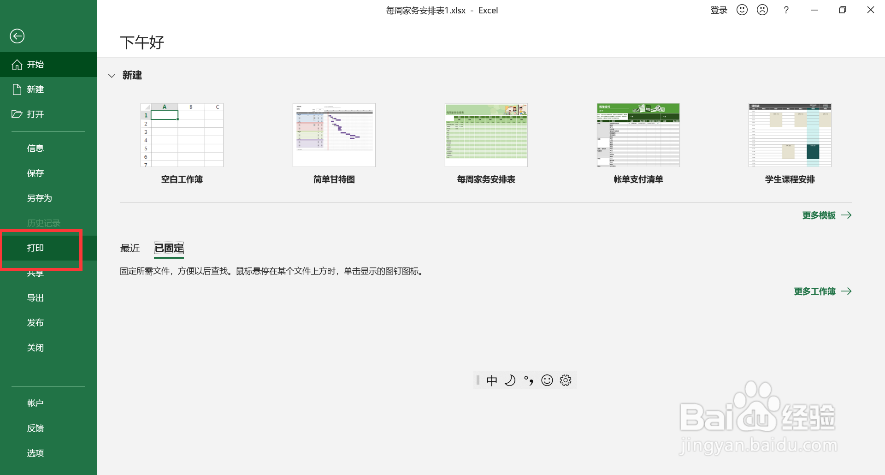Click the punctuation icon on IME bar
Image resolution: width=885 pixels, height=475 pixels.
tap(529, 380)
